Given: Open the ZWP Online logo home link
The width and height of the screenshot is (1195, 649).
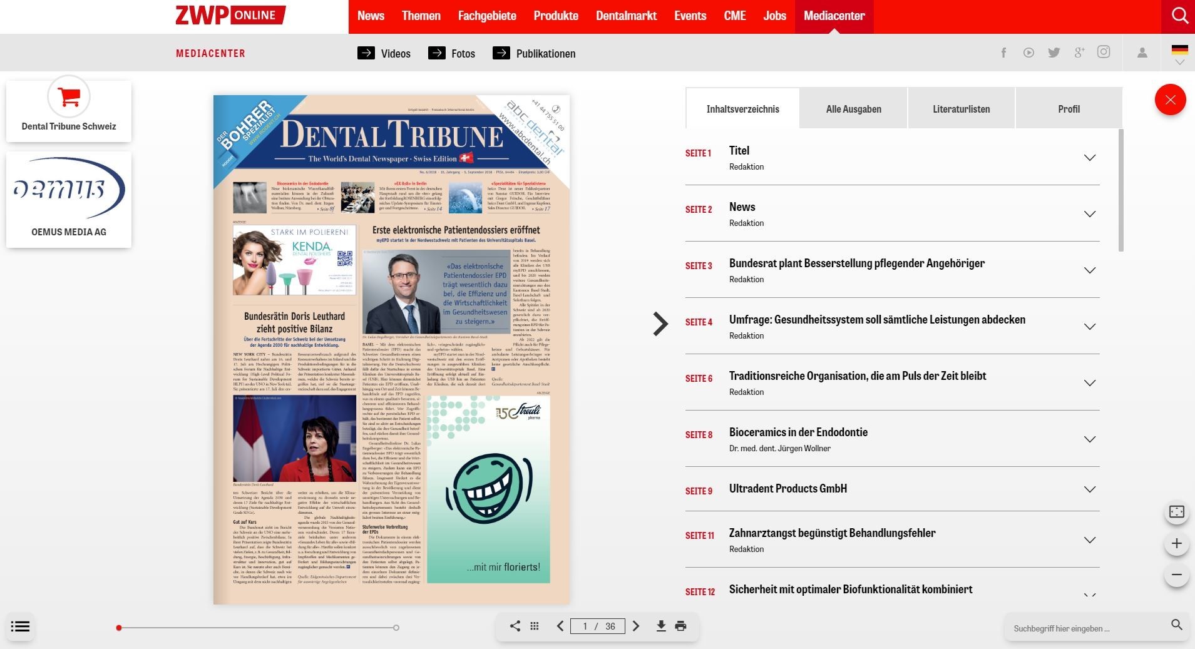Looking at the screenshot, I should coord(230,16).
